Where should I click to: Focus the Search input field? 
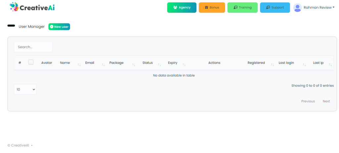point(33,47)
